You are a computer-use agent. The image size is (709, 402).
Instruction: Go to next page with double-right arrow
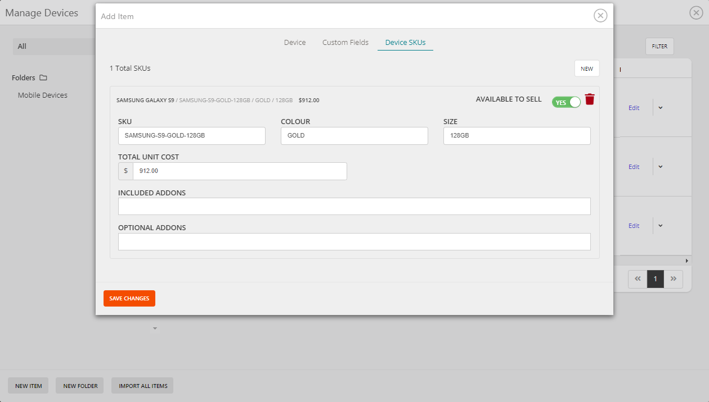click(673, 278)
